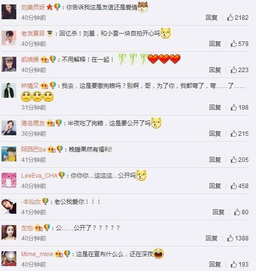Screen dimensions: 256x271
Task: Click the balloon badge beside -本仙女
Action: 45,201
